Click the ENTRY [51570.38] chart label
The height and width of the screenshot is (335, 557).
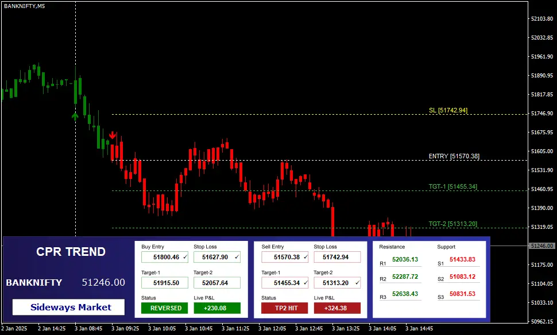coord(454,156)
